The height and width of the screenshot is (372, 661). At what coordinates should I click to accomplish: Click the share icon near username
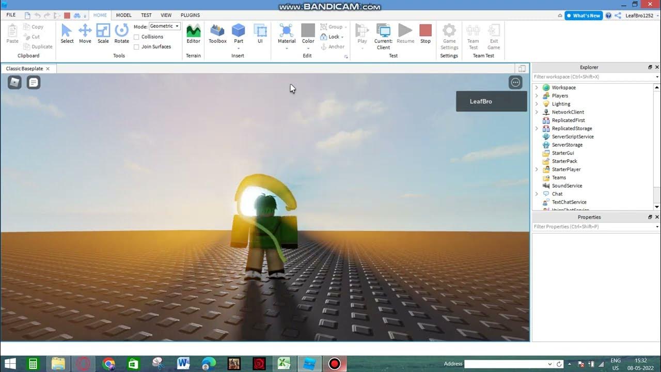click(x=618, y=16)
